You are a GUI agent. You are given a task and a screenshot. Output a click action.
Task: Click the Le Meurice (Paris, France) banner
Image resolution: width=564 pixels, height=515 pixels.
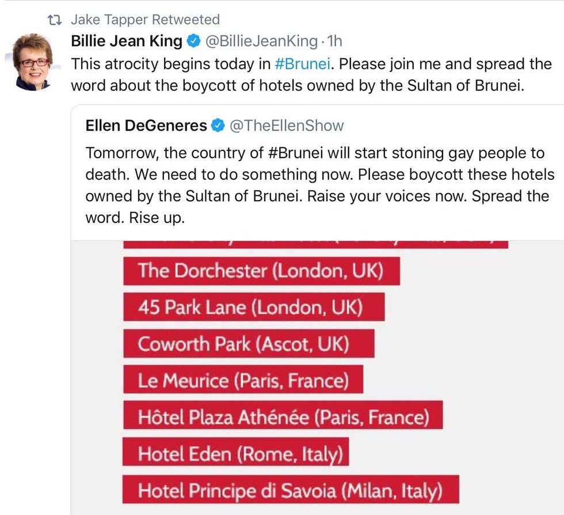(x=243, y=379)
